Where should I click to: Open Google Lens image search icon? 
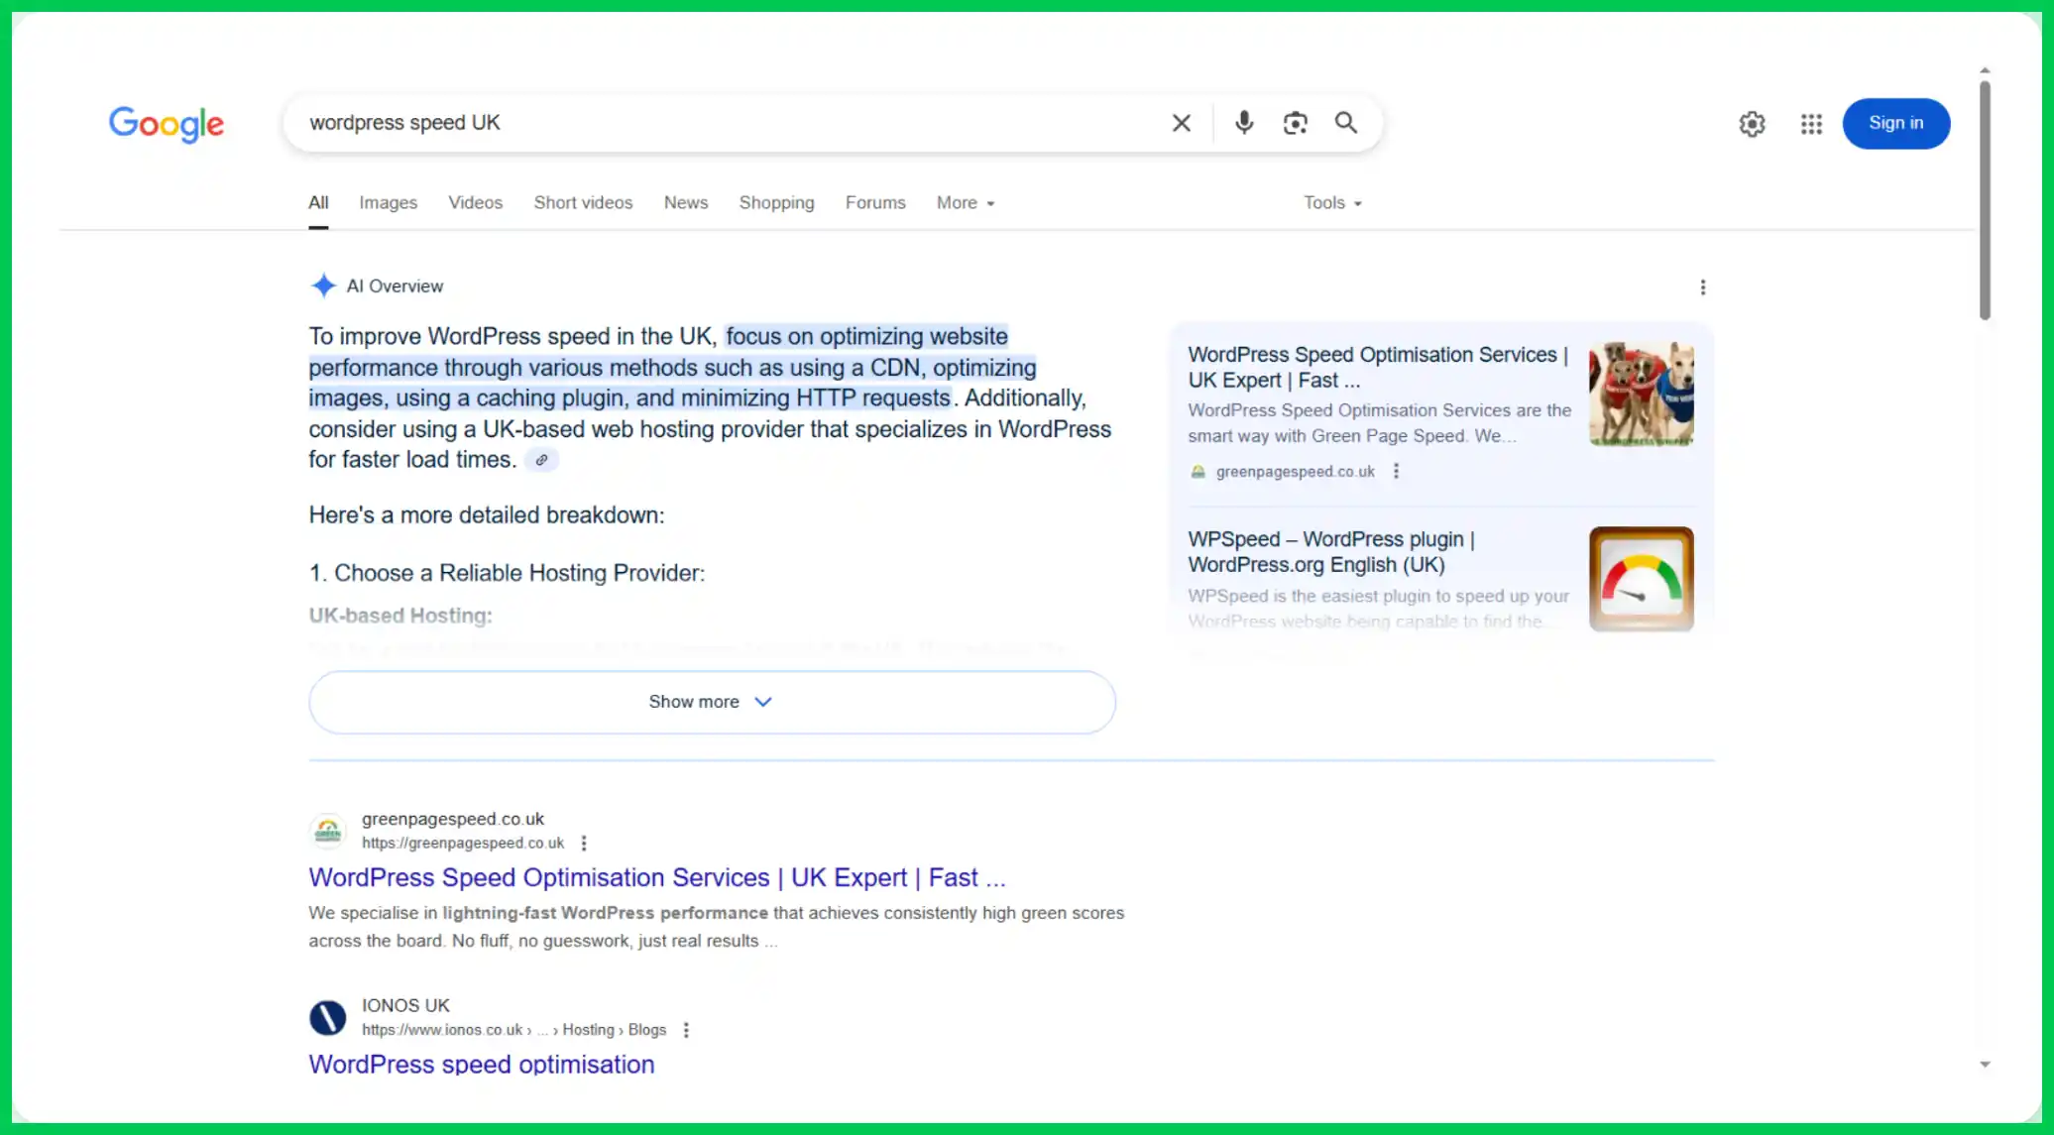pyautogui.click(x=1295, y=123)
